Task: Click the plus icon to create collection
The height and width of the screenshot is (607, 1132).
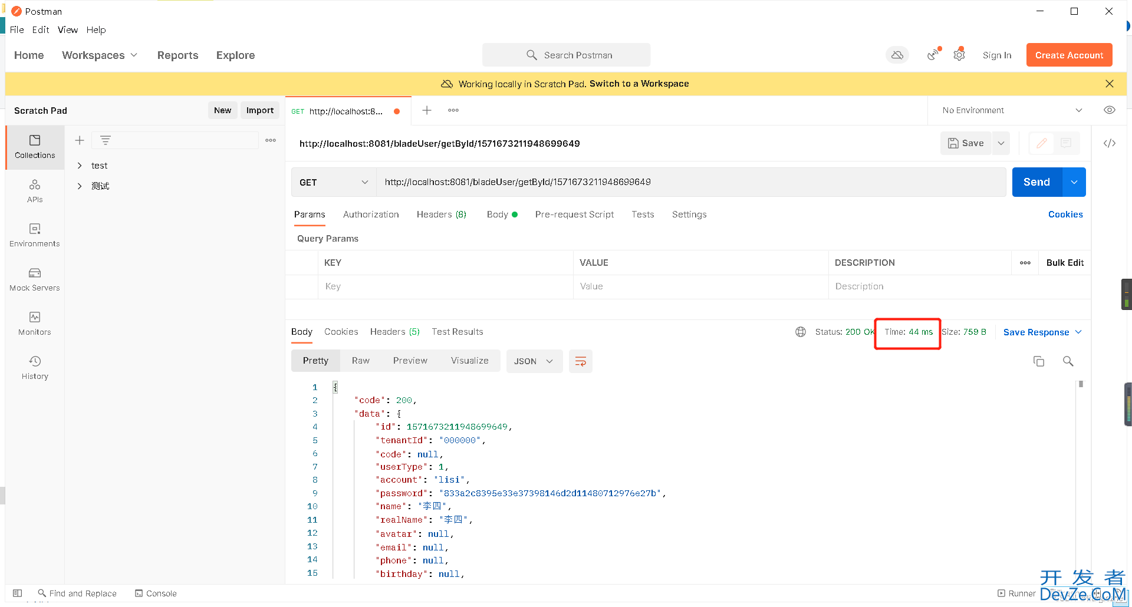Action: point(80,140)
